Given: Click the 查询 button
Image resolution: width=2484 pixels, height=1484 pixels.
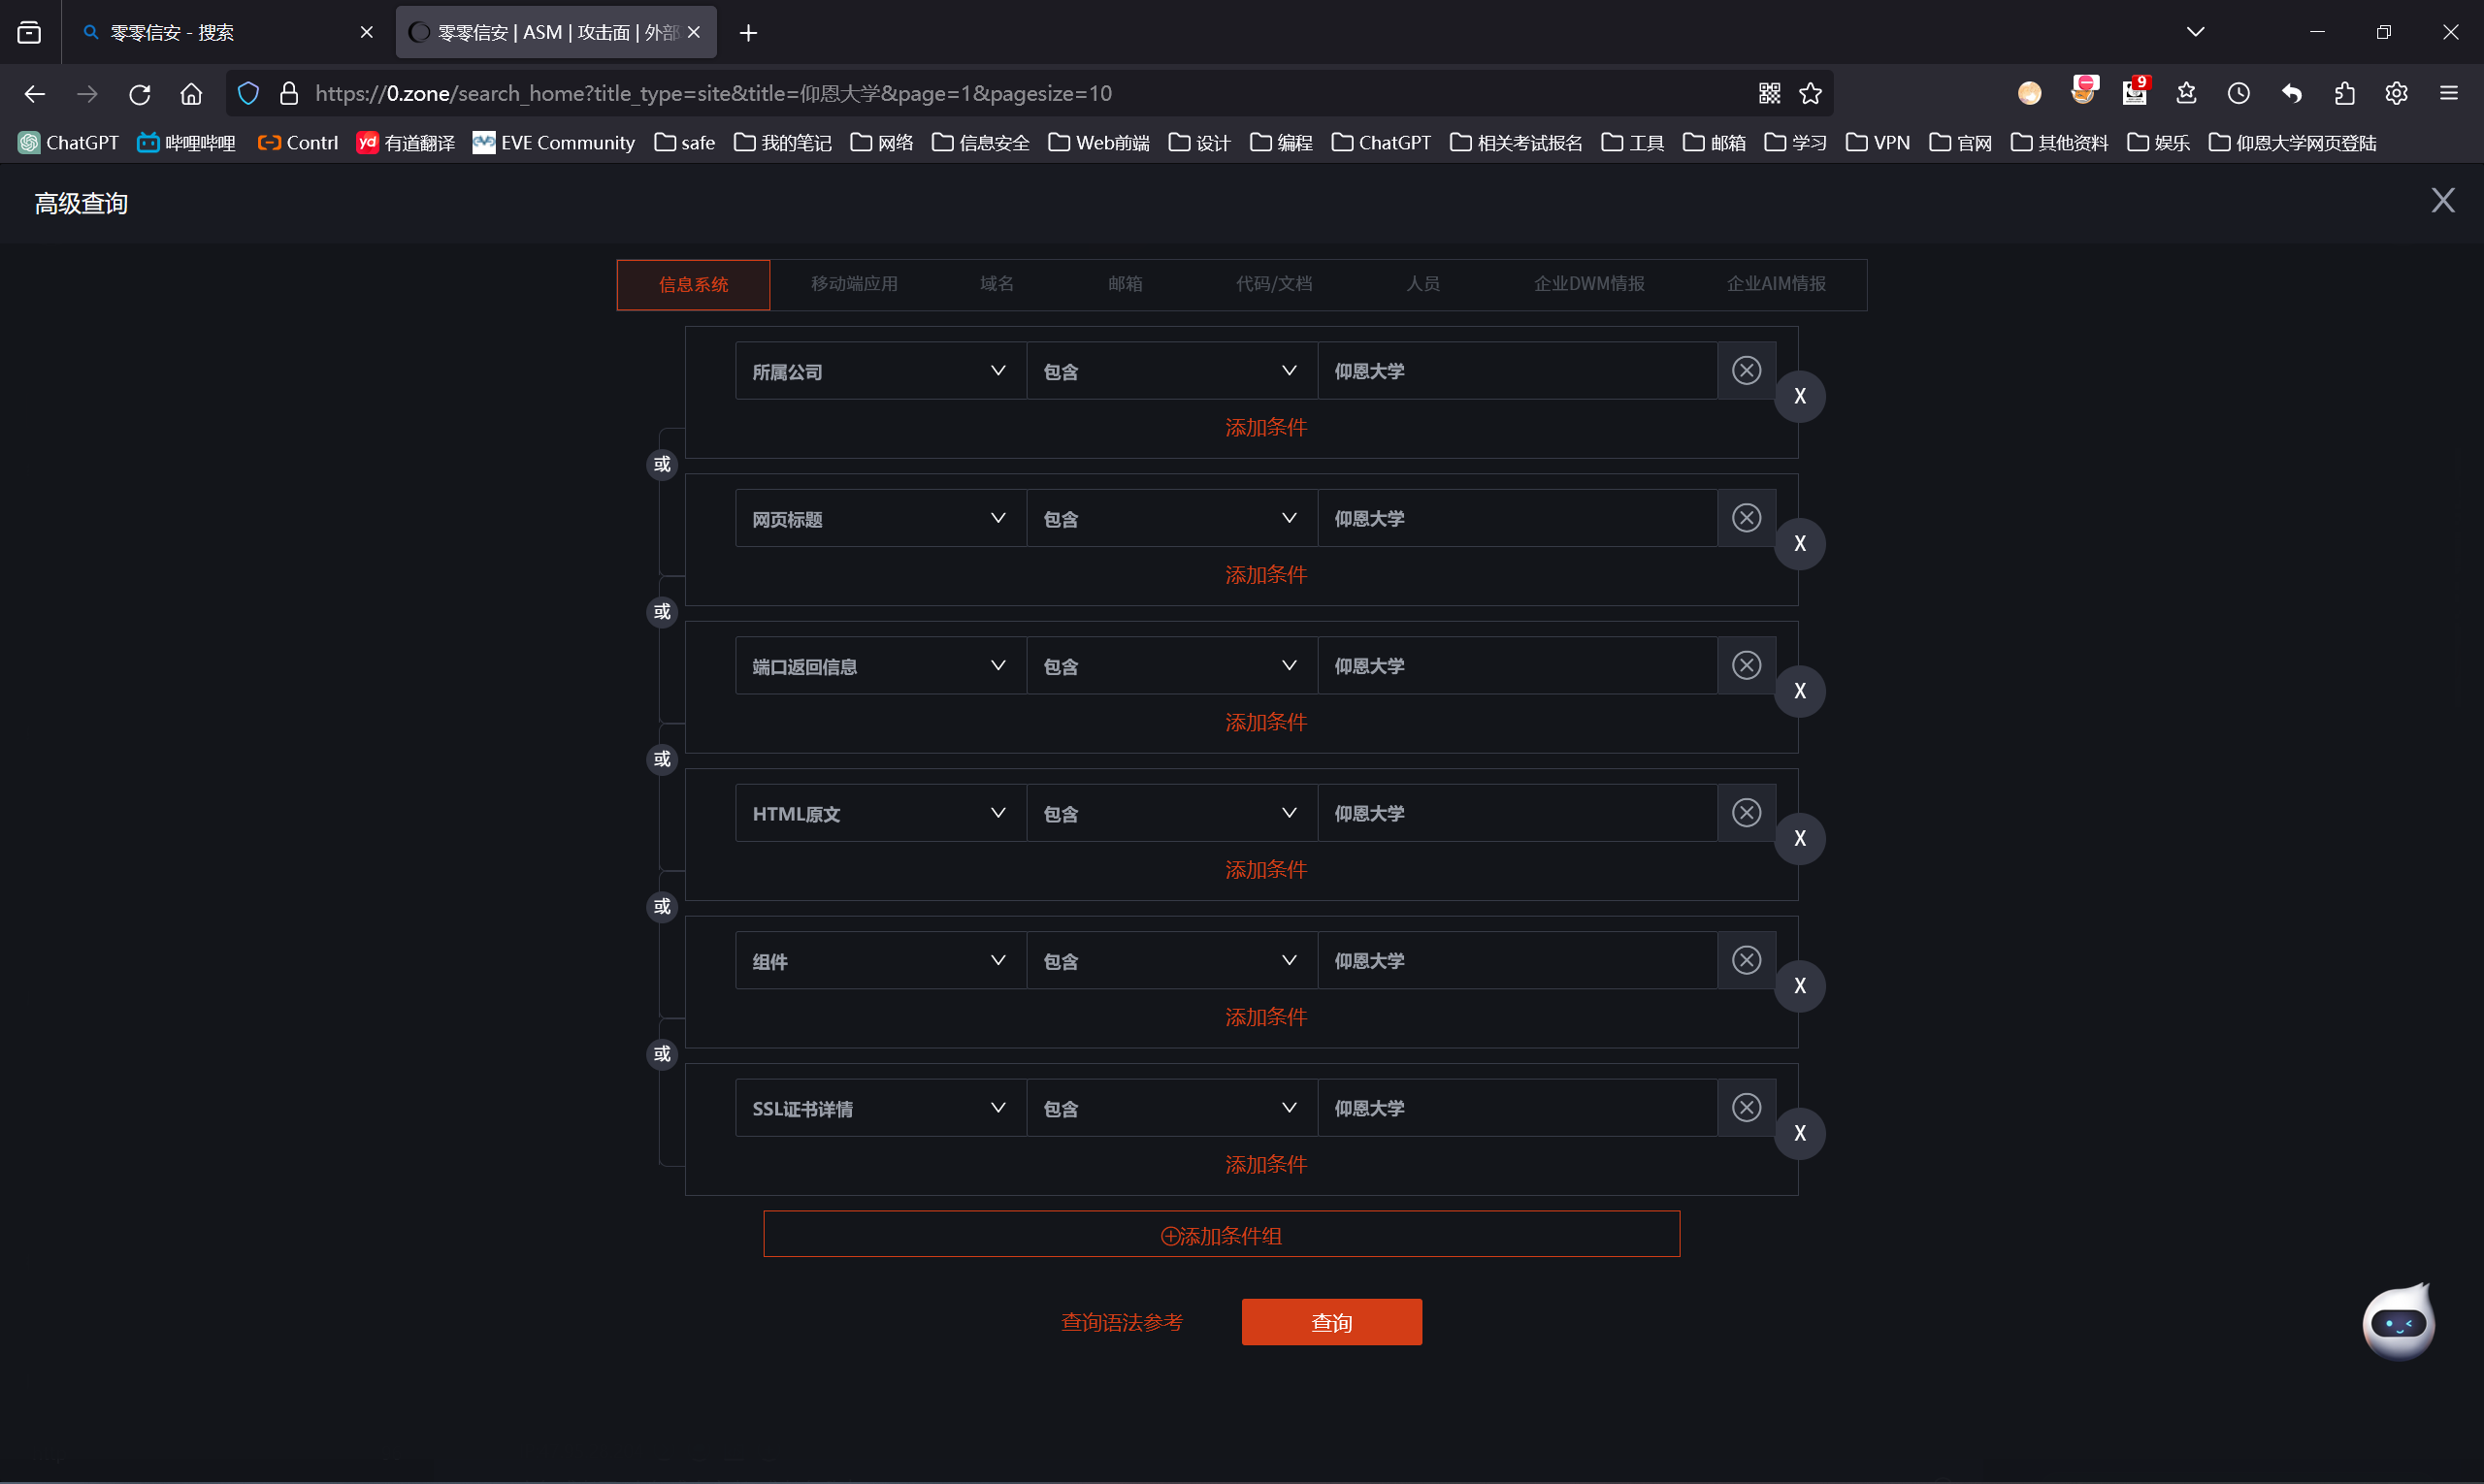Looking at the screenshot, I should (1330, 1322).
